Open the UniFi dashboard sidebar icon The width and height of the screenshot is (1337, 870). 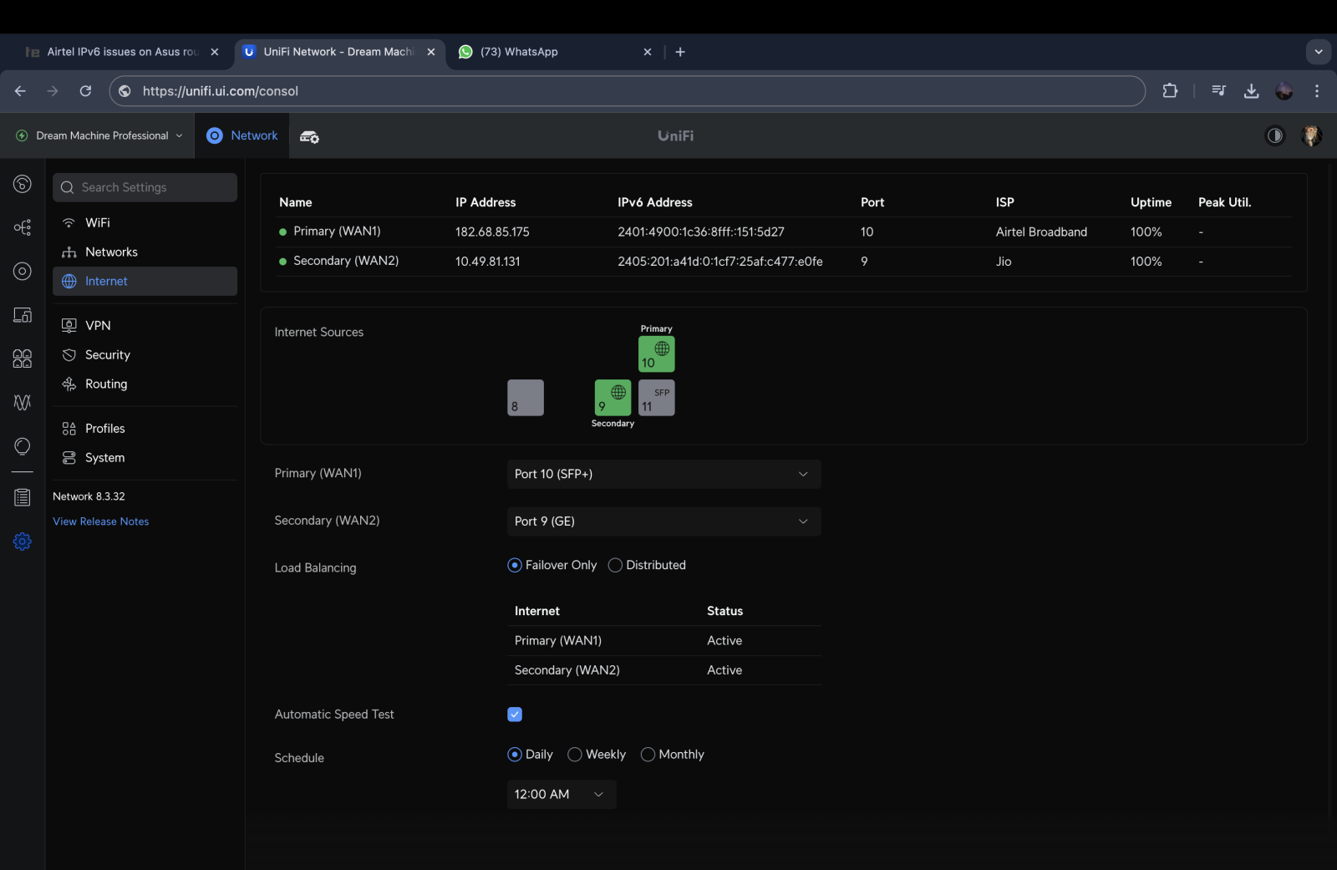click(23, 184)
